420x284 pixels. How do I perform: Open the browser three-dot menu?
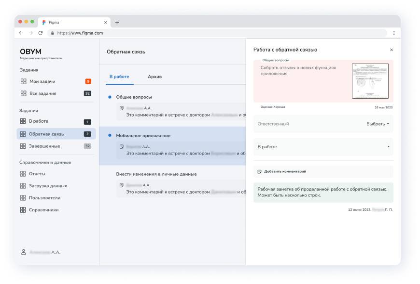(x=394, y=33)
